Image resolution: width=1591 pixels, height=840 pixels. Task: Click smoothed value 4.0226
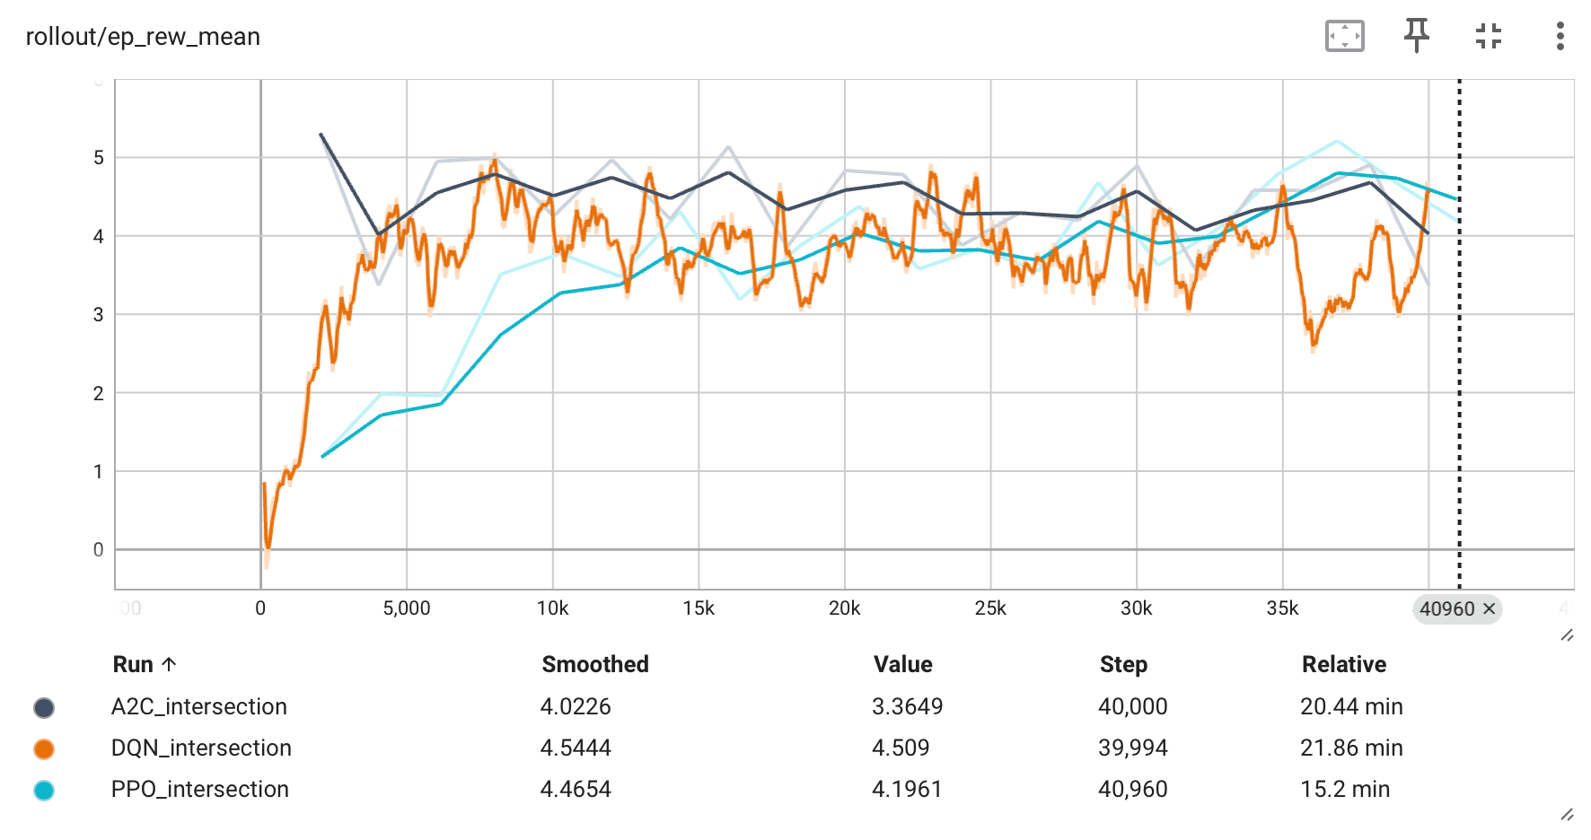(576, 706)
